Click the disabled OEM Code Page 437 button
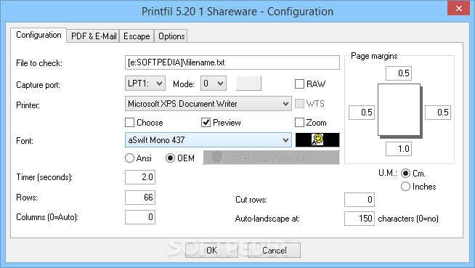The width and height of the screenshot is (475, 268). pyautogui.click(x=271, y=158)
